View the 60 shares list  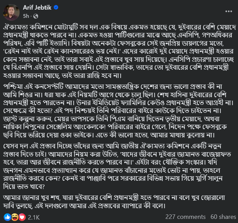click(223, 217)
